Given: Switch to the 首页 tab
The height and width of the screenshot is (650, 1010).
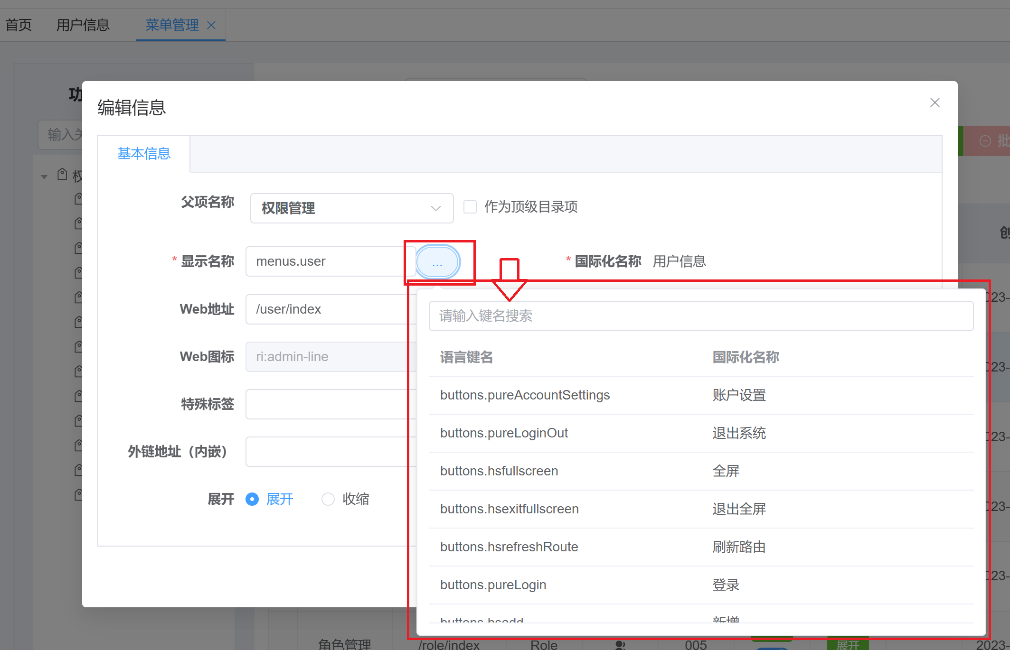Looking at the screenshot, I should coord(19,25).
